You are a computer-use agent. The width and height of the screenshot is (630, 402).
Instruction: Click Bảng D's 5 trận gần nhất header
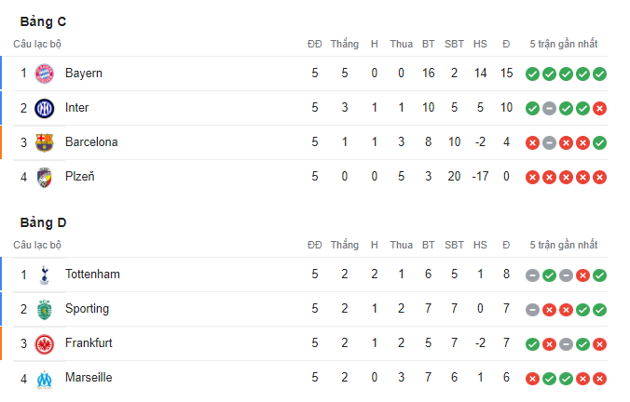[563, 245]
